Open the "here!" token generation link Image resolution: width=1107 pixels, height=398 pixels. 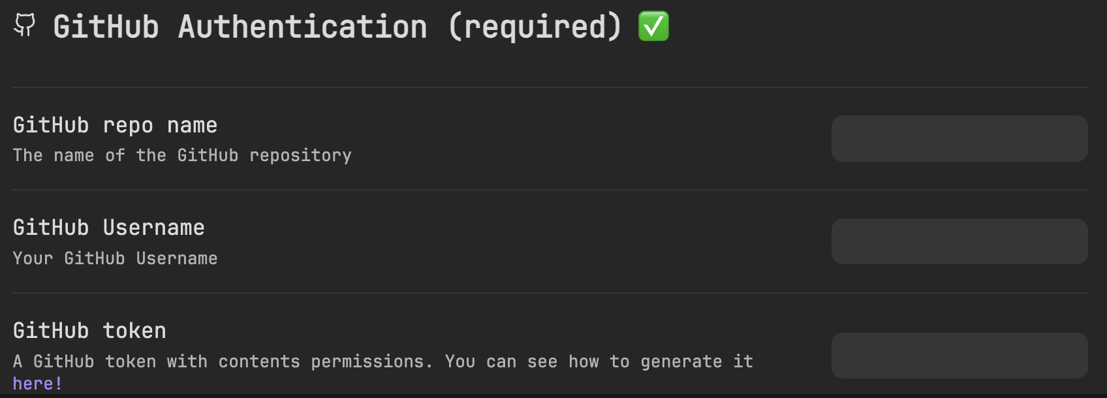(x=37, y=384)
